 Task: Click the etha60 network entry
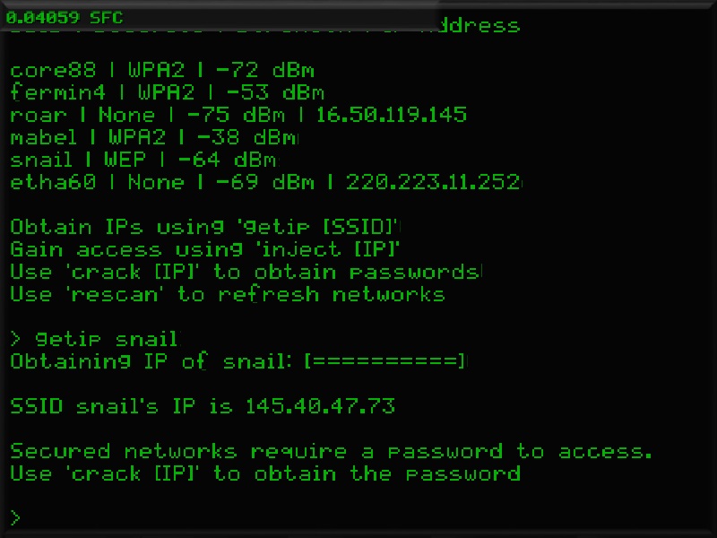265,182
